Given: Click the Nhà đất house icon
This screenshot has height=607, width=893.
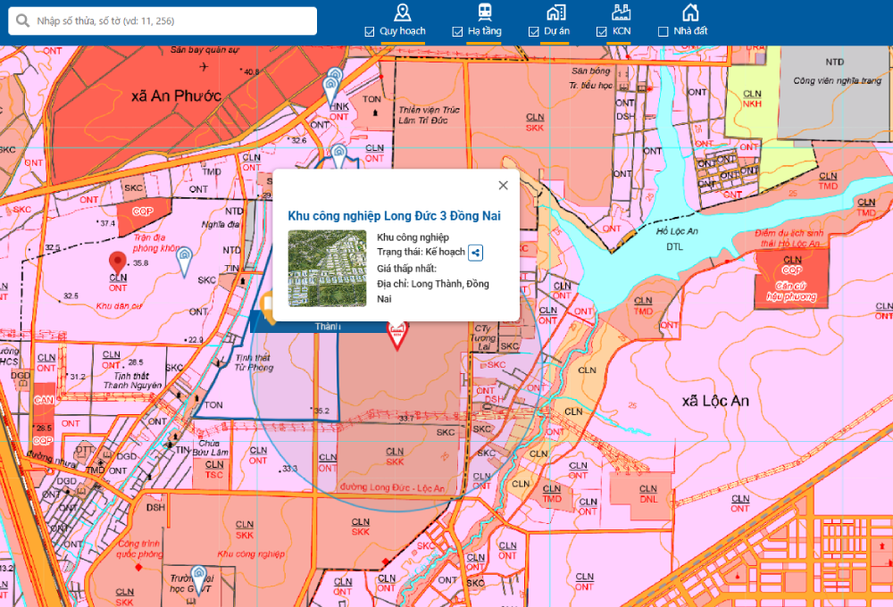Looking at the screenshot, I should point(690,12).
